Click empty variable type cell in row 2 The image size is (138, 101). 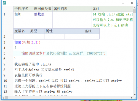37,37
